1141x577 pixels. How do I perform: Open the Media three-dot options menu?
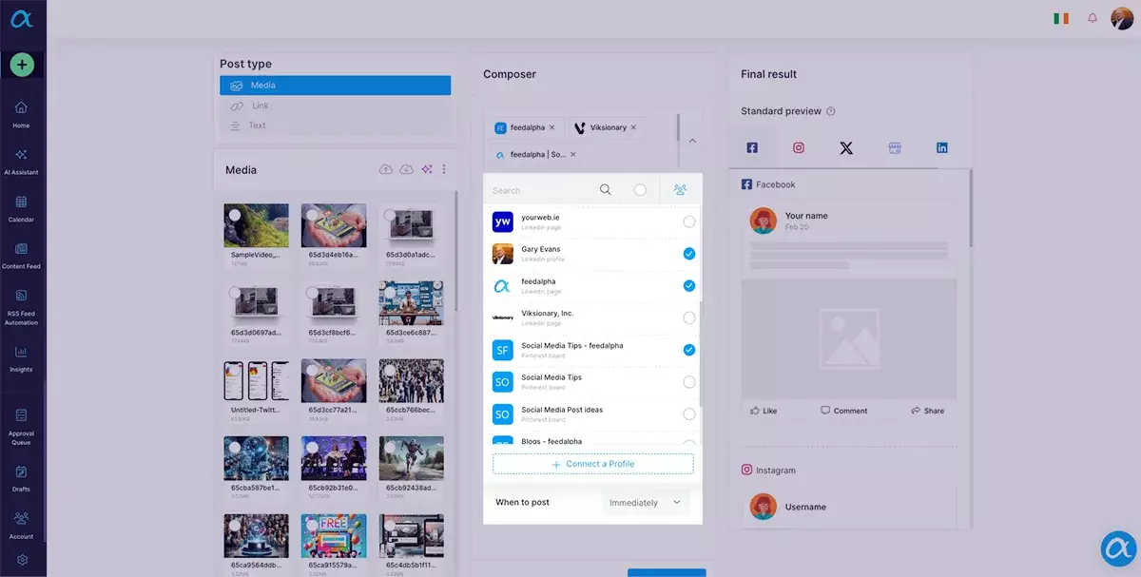[x=444, y=169]
